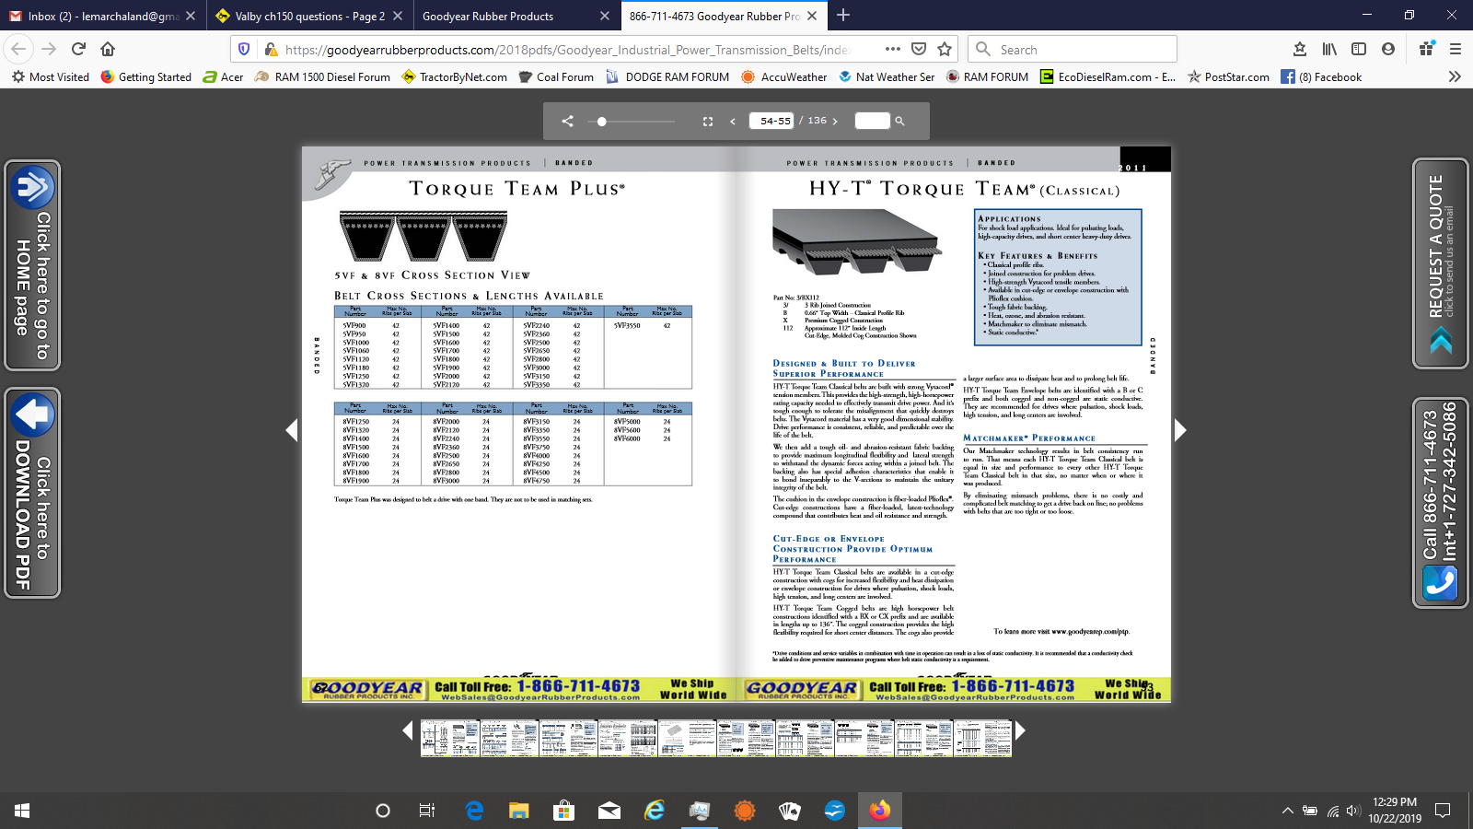Viewport: 1473px width, 829px height.
Task: Reload the current page
Action: 78,49
